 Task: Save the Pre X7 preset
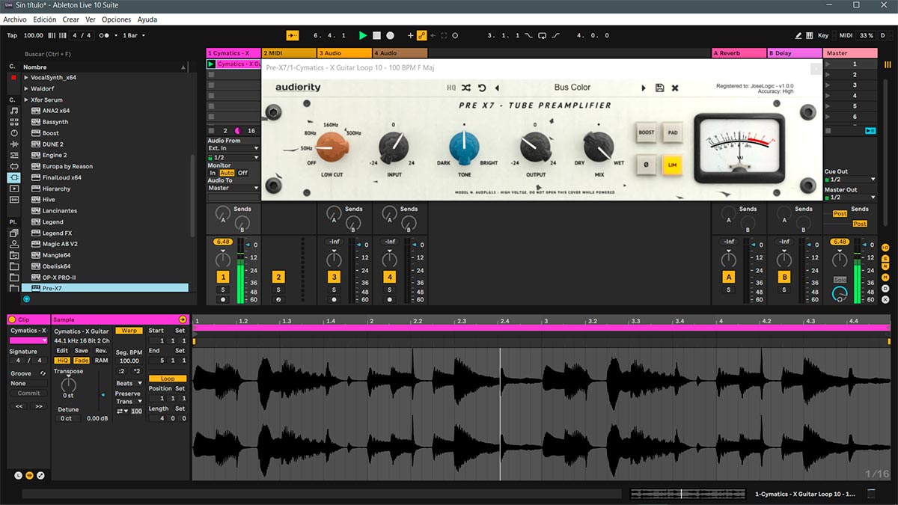click(x=659, y=88)
